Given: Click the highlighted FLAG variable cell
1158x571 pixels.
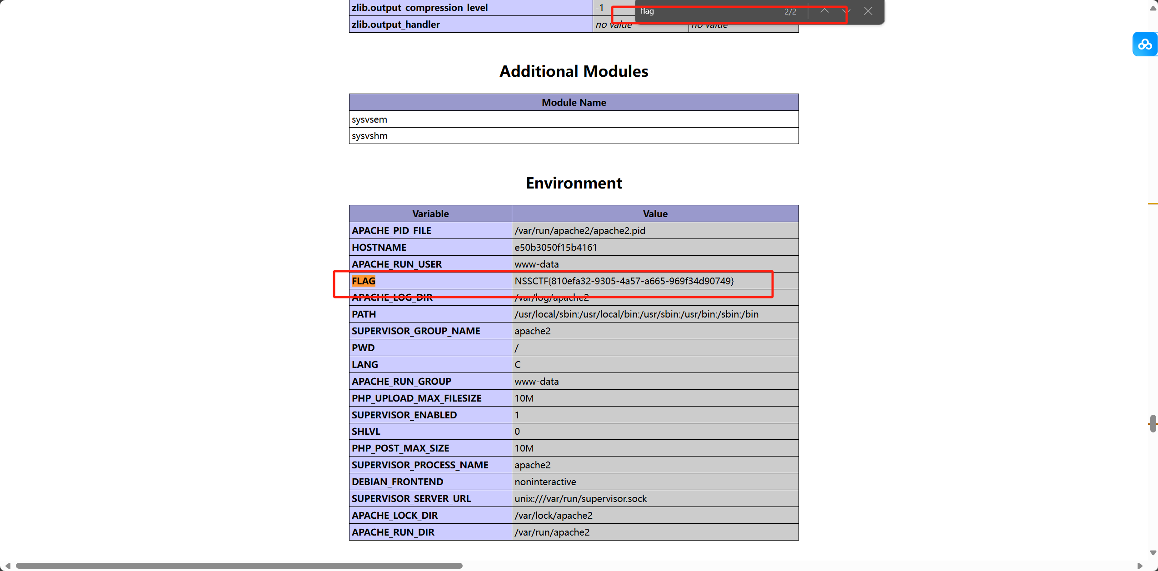Looking at the screenshot, I should (364, 281).
